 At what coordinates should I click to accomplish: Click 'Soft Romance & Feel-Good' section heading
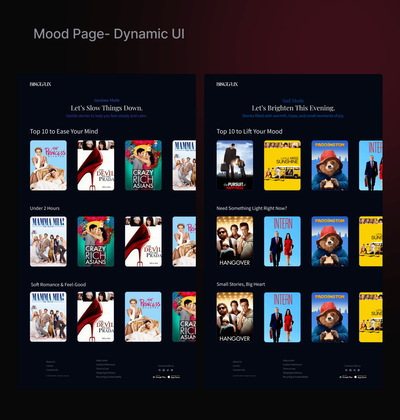[x=58, y=284]
